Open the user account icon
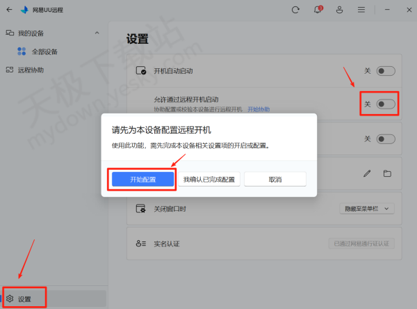This screenshot has height=309, width=417. pos(340,10)
